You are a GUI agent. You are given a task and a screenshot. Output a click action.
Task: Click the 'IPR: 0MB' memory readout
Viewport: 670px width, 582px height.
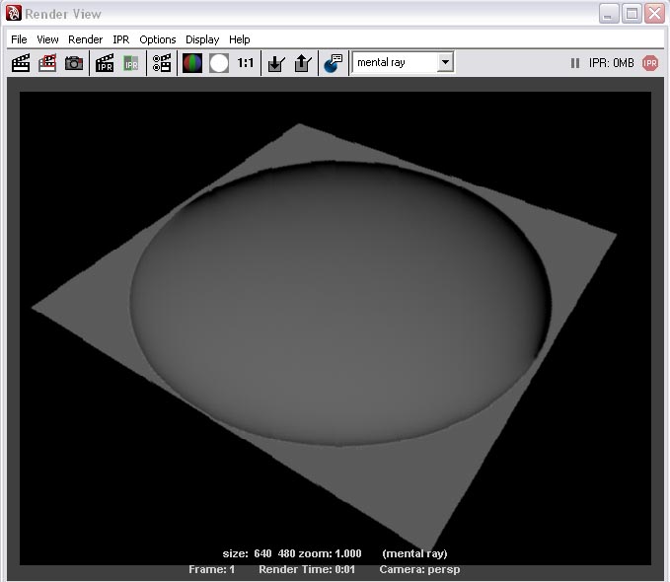pyautogui.click(x=611, y=63)
